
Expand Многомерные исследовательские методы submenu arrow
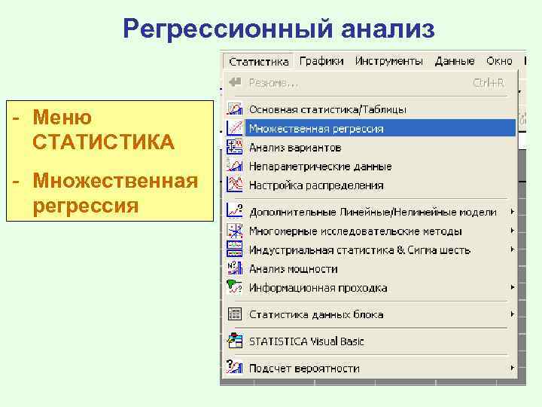[x=513, y=230]
